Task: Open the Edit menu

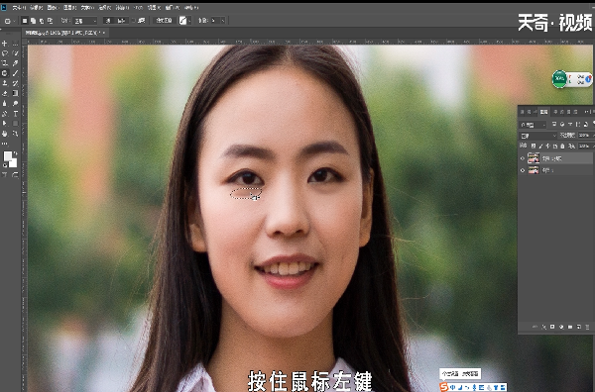Action: pos(37,8)
